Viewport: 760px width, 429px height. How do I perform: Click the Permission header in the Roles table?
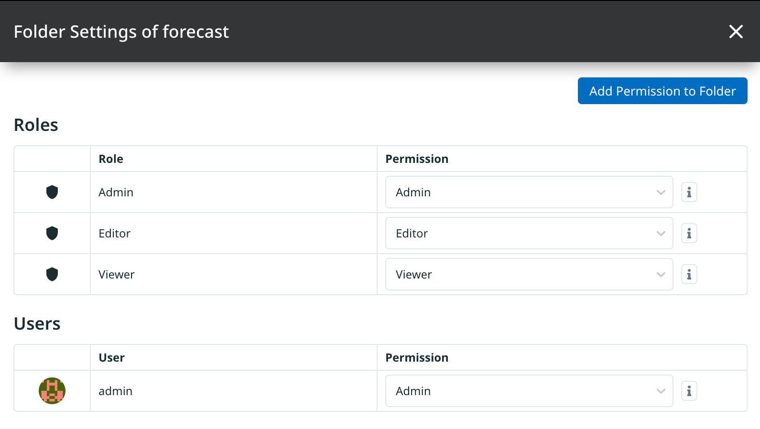click(x=417, y=159)
